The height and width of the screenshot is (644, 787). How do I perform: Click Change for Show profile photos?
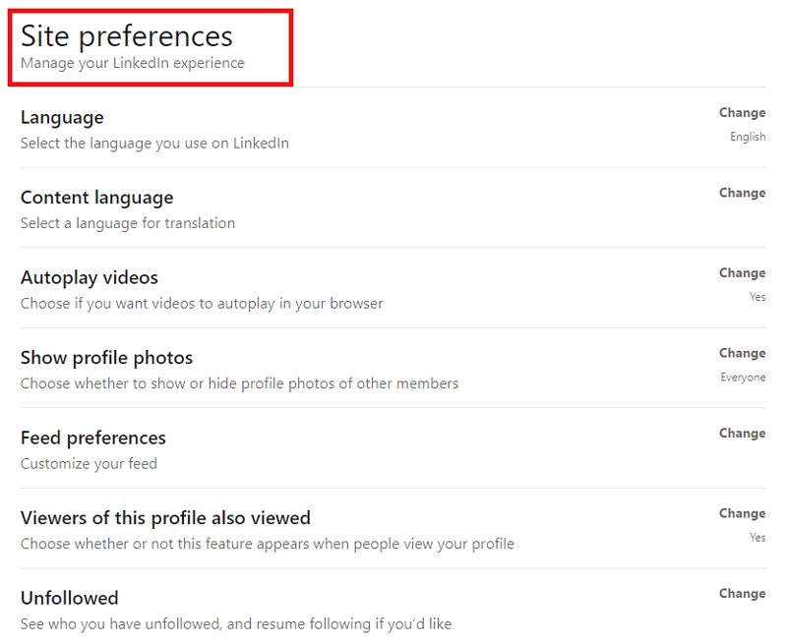[x=742, y=353]
